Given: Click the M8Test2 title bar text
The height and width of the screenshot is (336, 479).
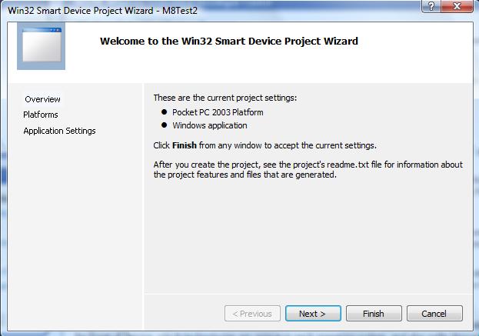Looking at the screenshot, I should pyautogui.click(x=180, y=11).
